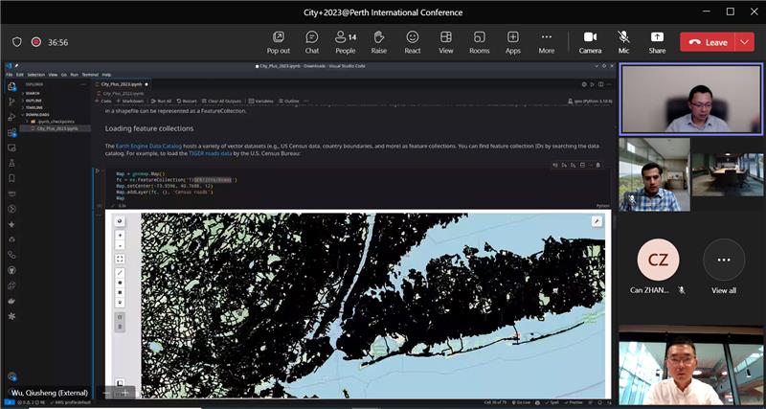The image size is (766, 409).
Task: Click the Share screen icon
Action: click(x=657, y=41)
